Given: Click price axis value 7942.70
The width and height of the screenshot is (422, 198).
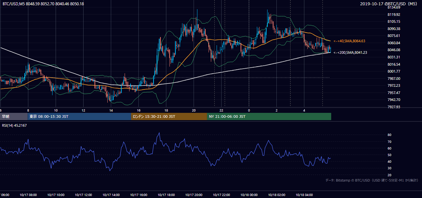Looking at the screenshot, I should coord(394,100).
